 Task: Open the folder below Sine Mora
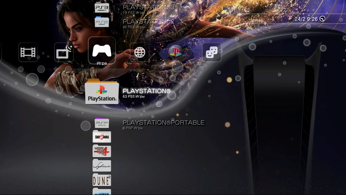[x=102, y=151]
